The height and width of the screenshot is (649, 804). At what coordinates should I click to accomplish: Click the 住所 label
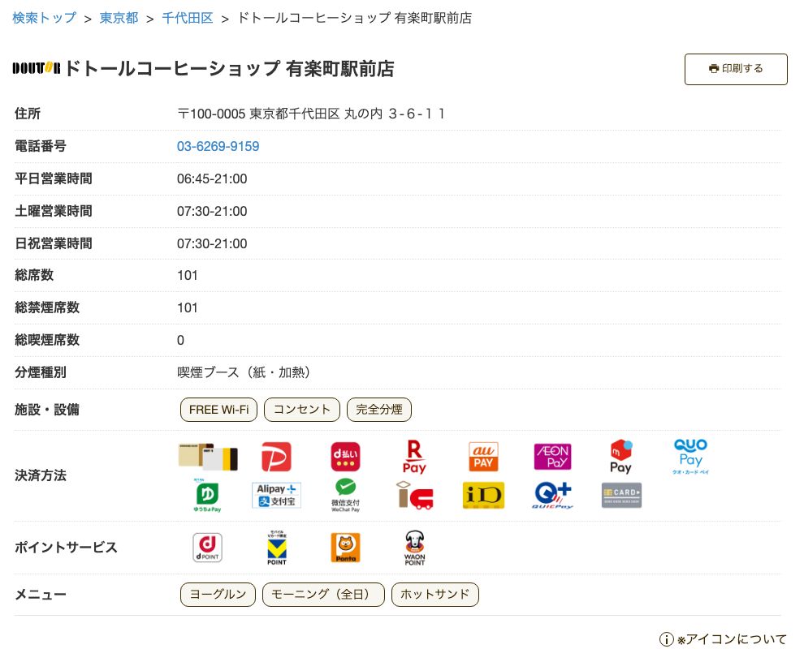tap(28, 114)
